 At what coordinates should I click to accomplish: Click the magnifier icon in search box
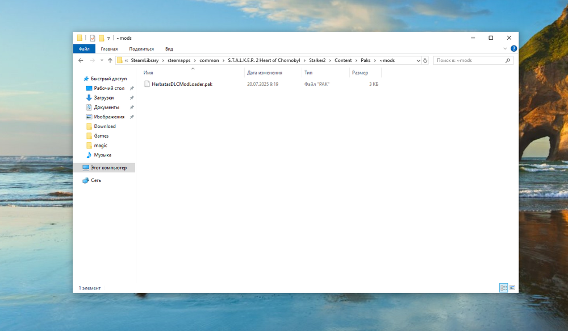[508, 60]
